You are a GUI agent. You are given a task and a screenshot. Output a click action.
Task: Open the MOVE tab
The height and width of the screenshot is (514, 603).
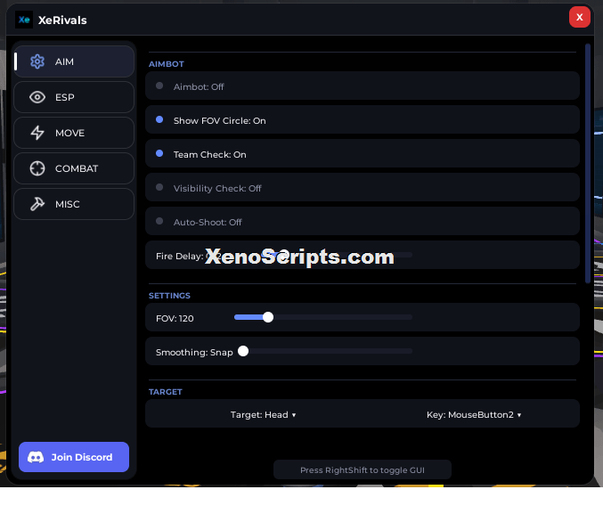point(74,133)
